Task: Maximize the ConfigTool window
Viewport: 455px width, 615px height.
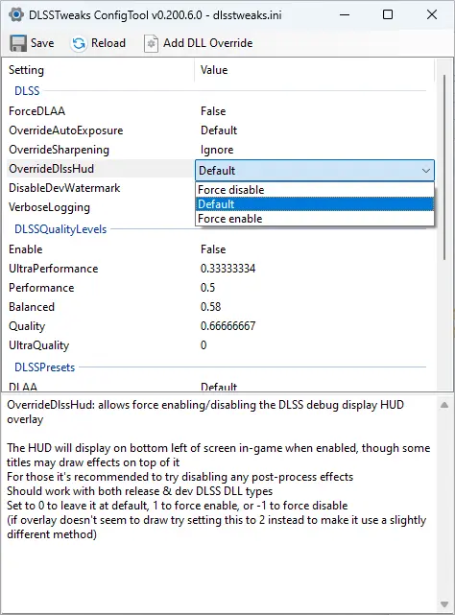Action: click(x=388, y=15)
